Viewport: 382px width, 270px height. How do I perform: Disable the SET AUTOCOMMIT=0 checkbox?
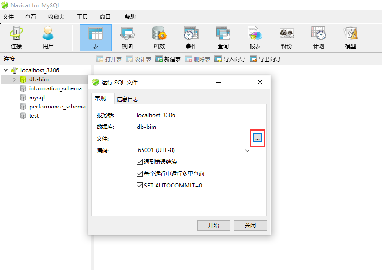tap(139, 186)
